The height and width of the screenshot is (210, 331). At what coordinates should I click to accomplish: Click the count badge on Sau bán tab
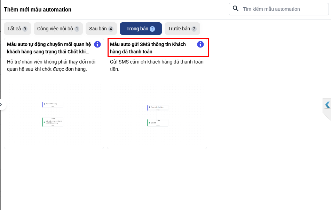click(x=111, y=29)
